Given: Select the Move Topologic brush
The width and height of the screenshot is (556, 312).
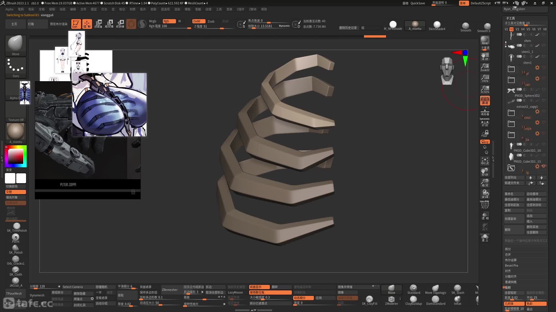Looking at the screenshot, I should point(436,289).
